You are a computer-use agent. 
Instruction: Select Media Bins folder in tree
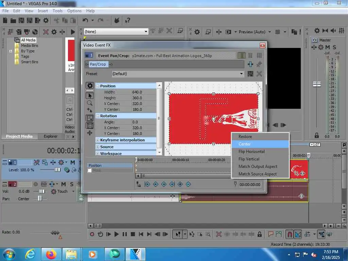click(x=29, y=46)
